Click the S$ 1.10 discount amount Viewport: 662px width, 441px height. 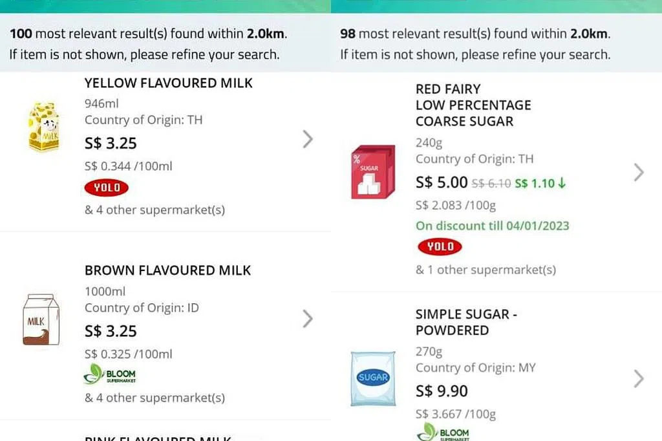pyautogui.click(x=540, y=184)
